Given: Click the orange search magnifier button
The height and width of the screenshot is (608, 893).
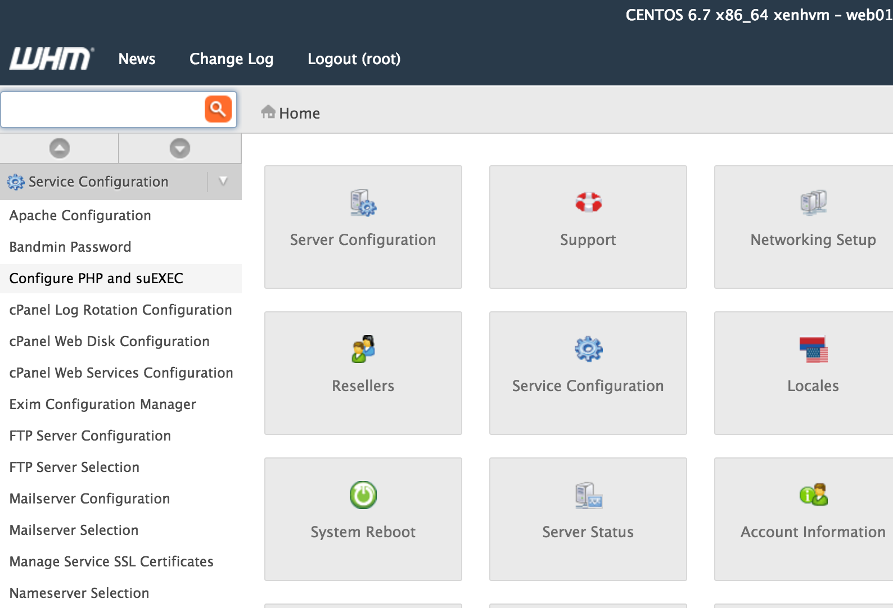Looking at the screenshot, I should click(x=218, y=109).
